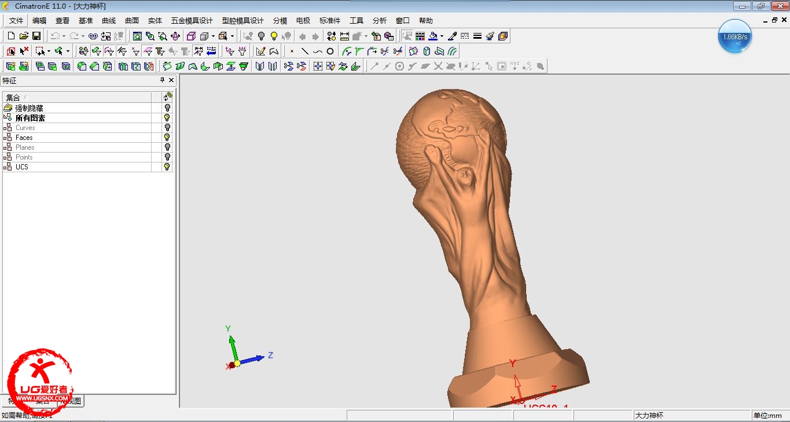The image size is (790, 422).
Task: Toggle visibility bulb for UCS set
Action: click(x=167, y=167)
